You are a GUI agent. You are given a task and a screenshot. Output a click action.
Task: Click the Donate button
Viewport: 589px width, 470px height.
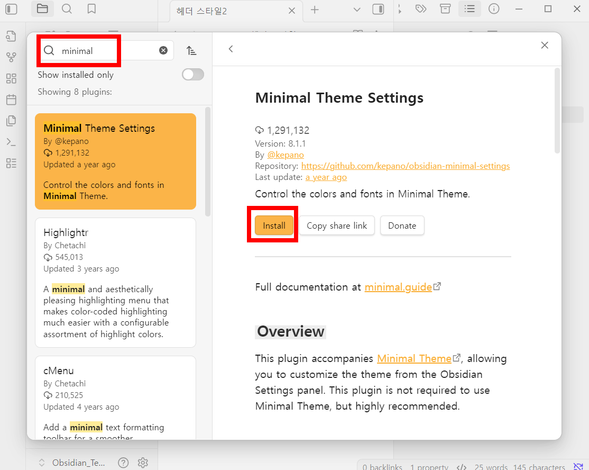coord(402,225)
